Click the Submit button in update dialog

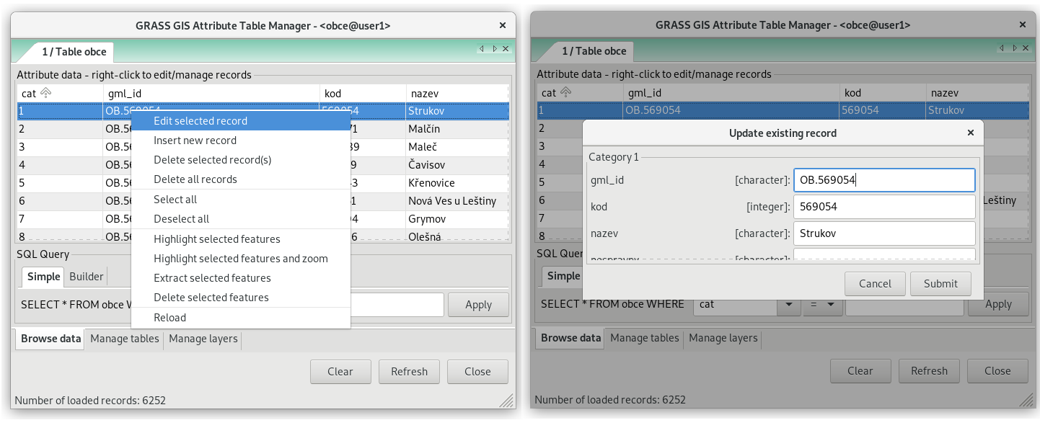pyautogui.click(x=940, y=283)
